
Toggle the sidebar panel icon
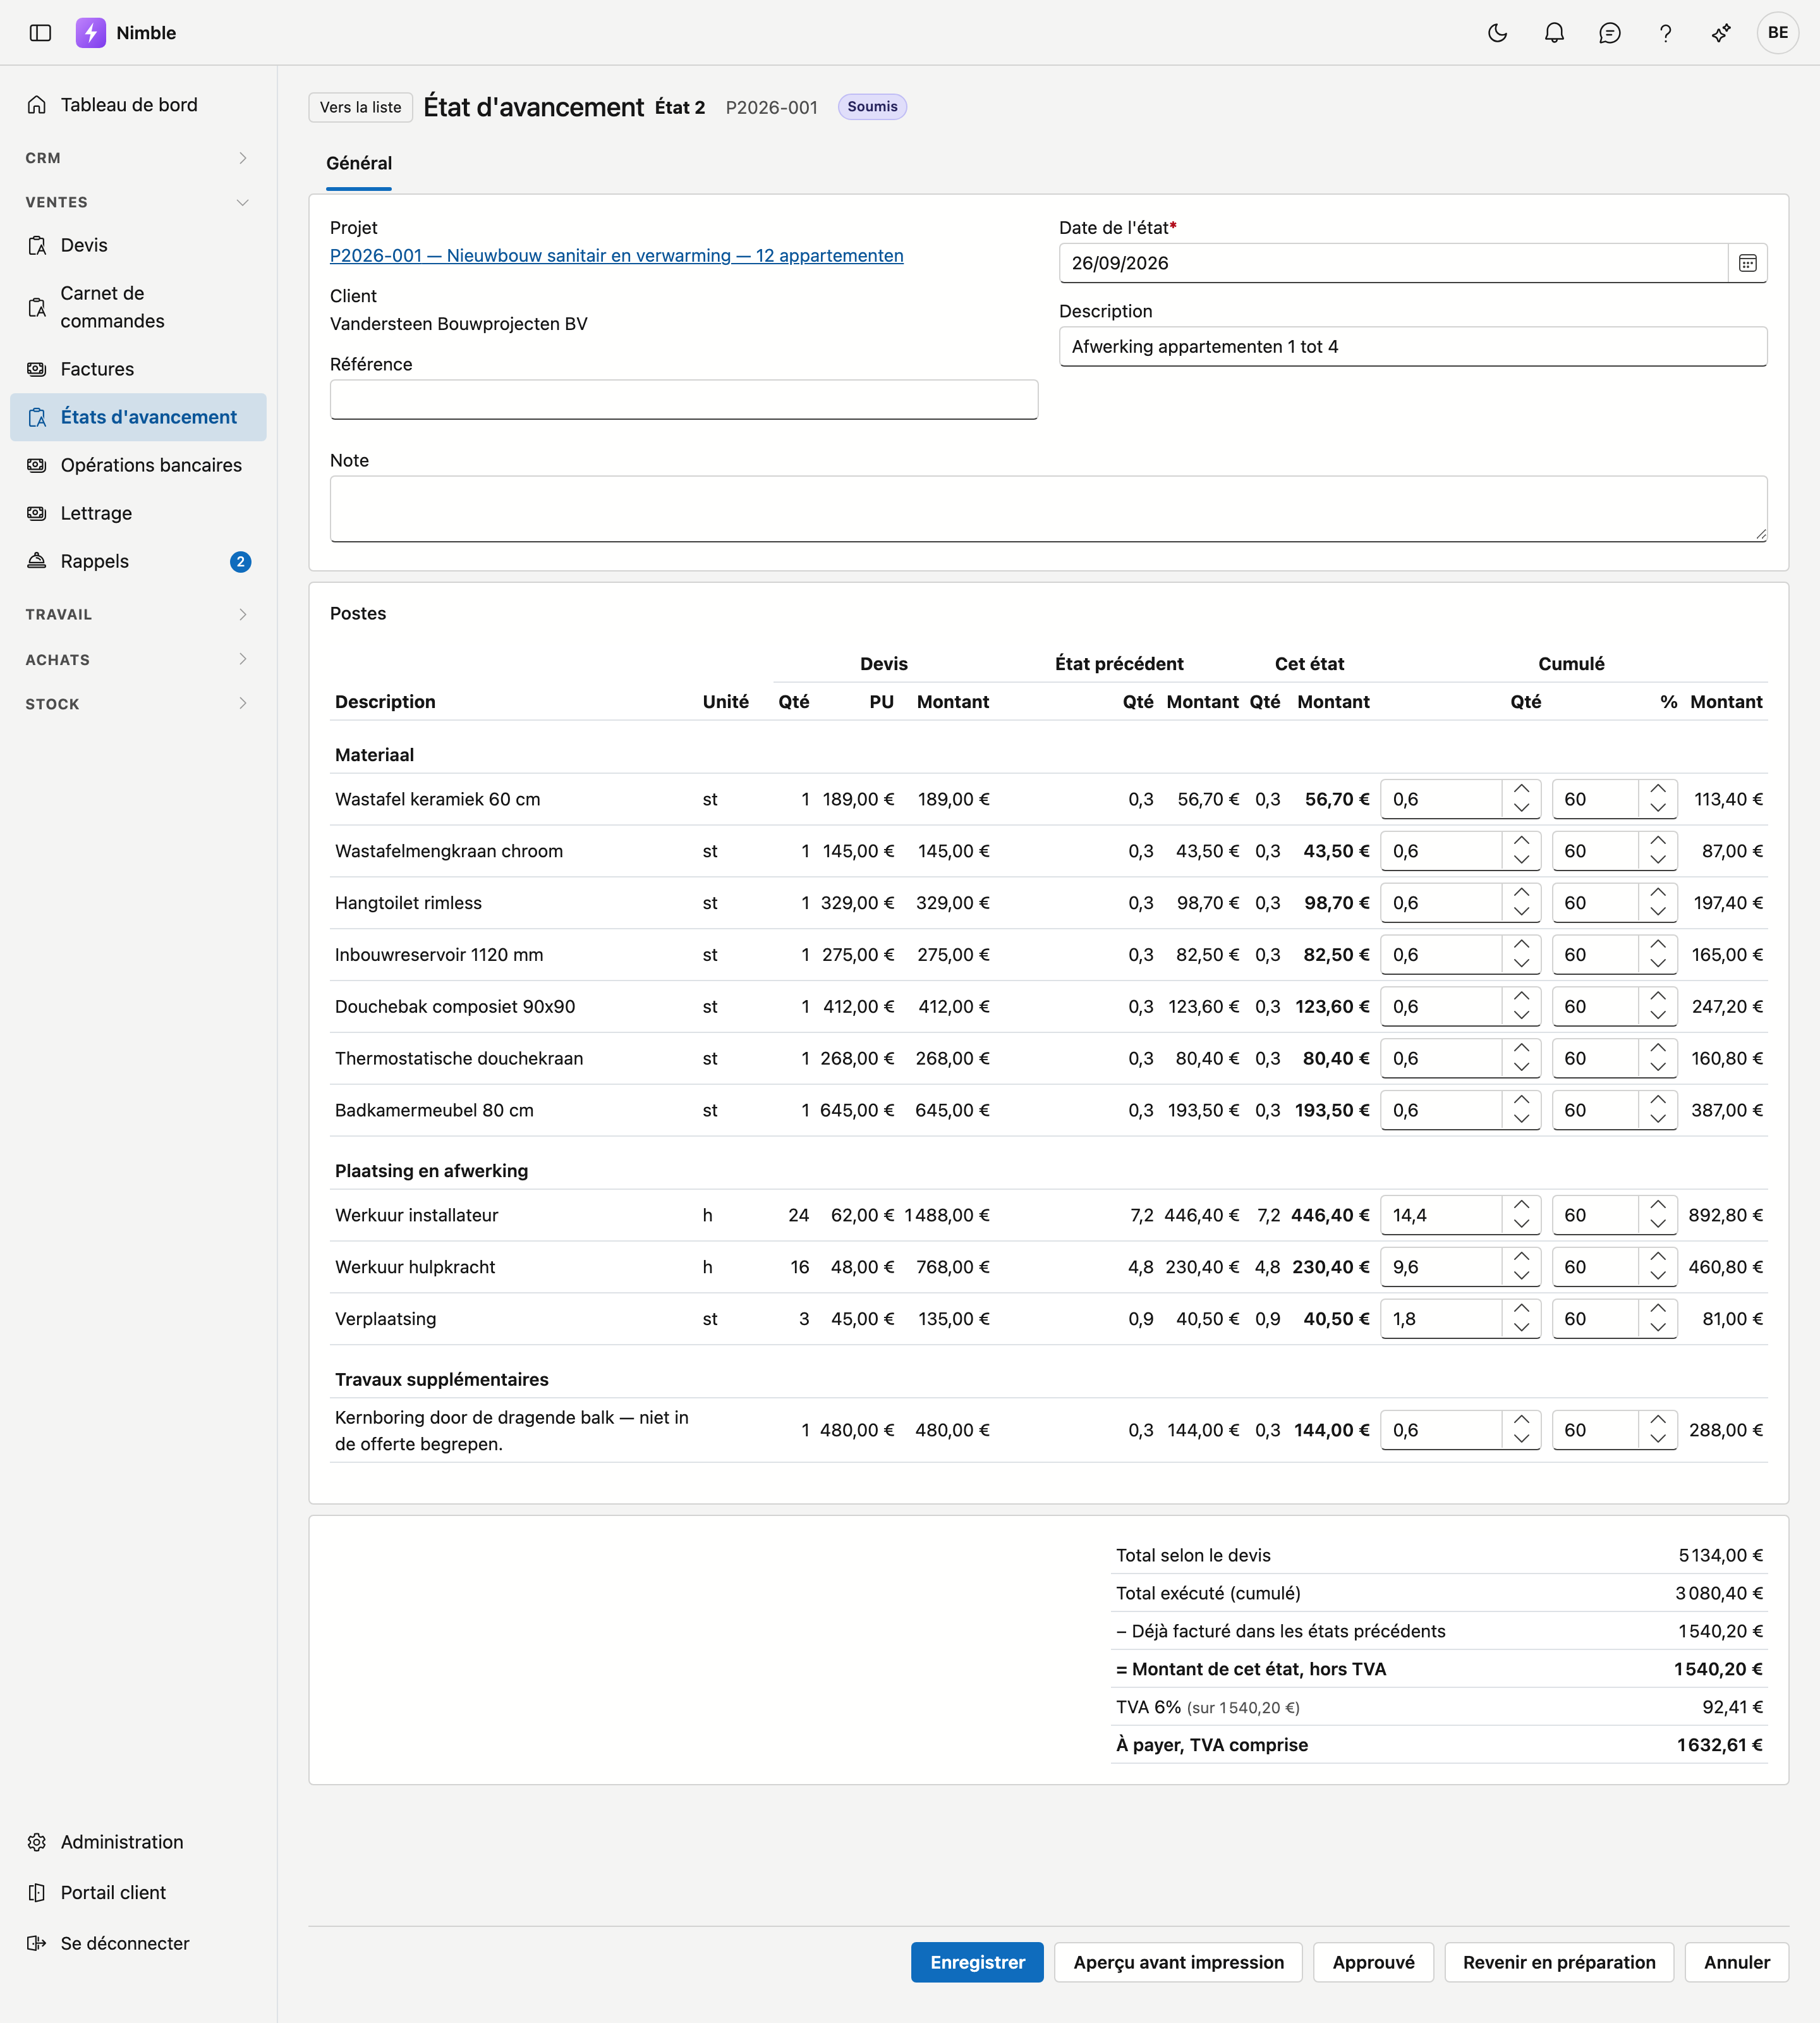[x=40, y=33]
